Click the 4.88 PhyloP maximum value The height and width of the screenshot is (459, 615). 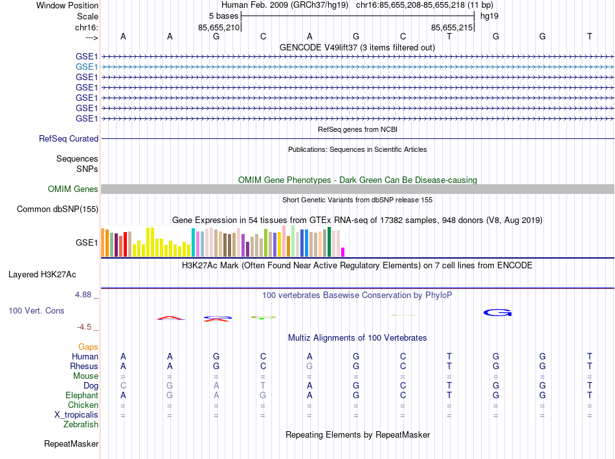83,295
